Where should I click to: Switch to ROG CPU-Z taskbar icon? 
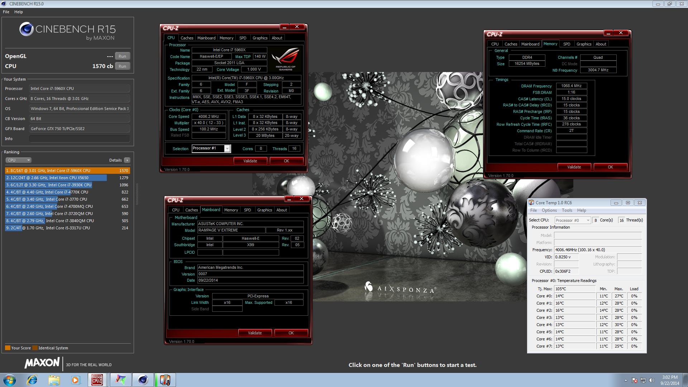pyautogui.click(x=97, y=380)
